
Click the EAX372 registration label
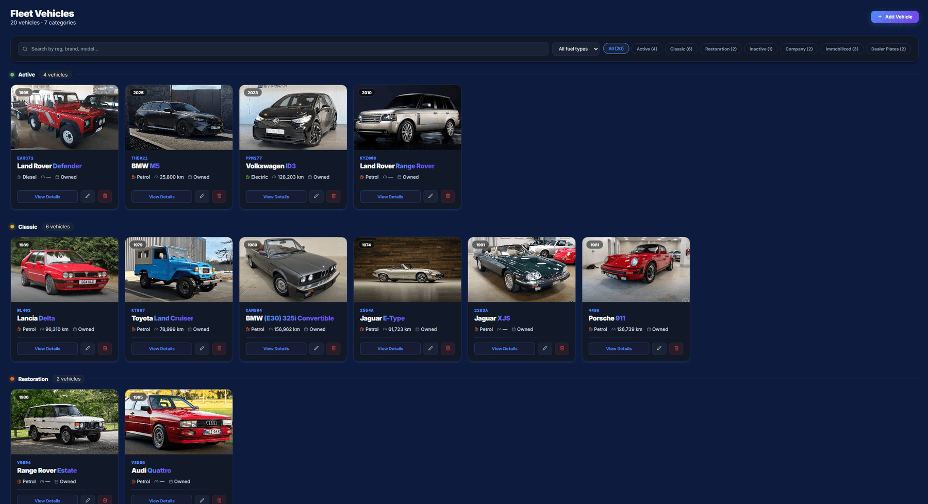pos(25,158)
